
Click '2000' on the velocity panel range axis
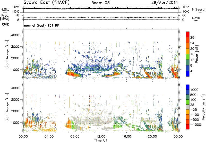15,111
